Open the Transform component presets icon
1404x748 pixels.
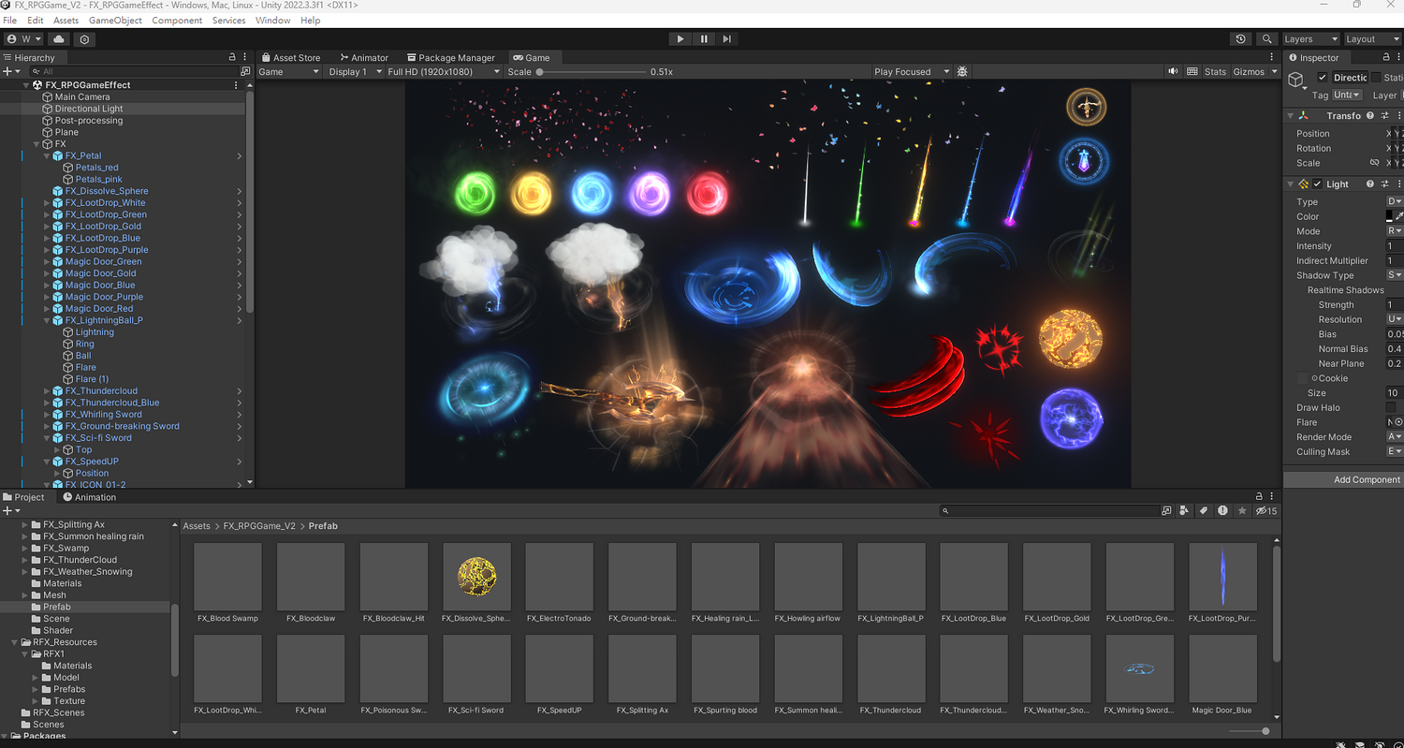1384,116
